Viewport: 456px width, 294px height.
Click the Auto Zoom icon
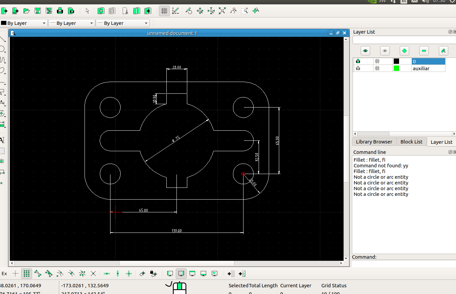(222, 11)
